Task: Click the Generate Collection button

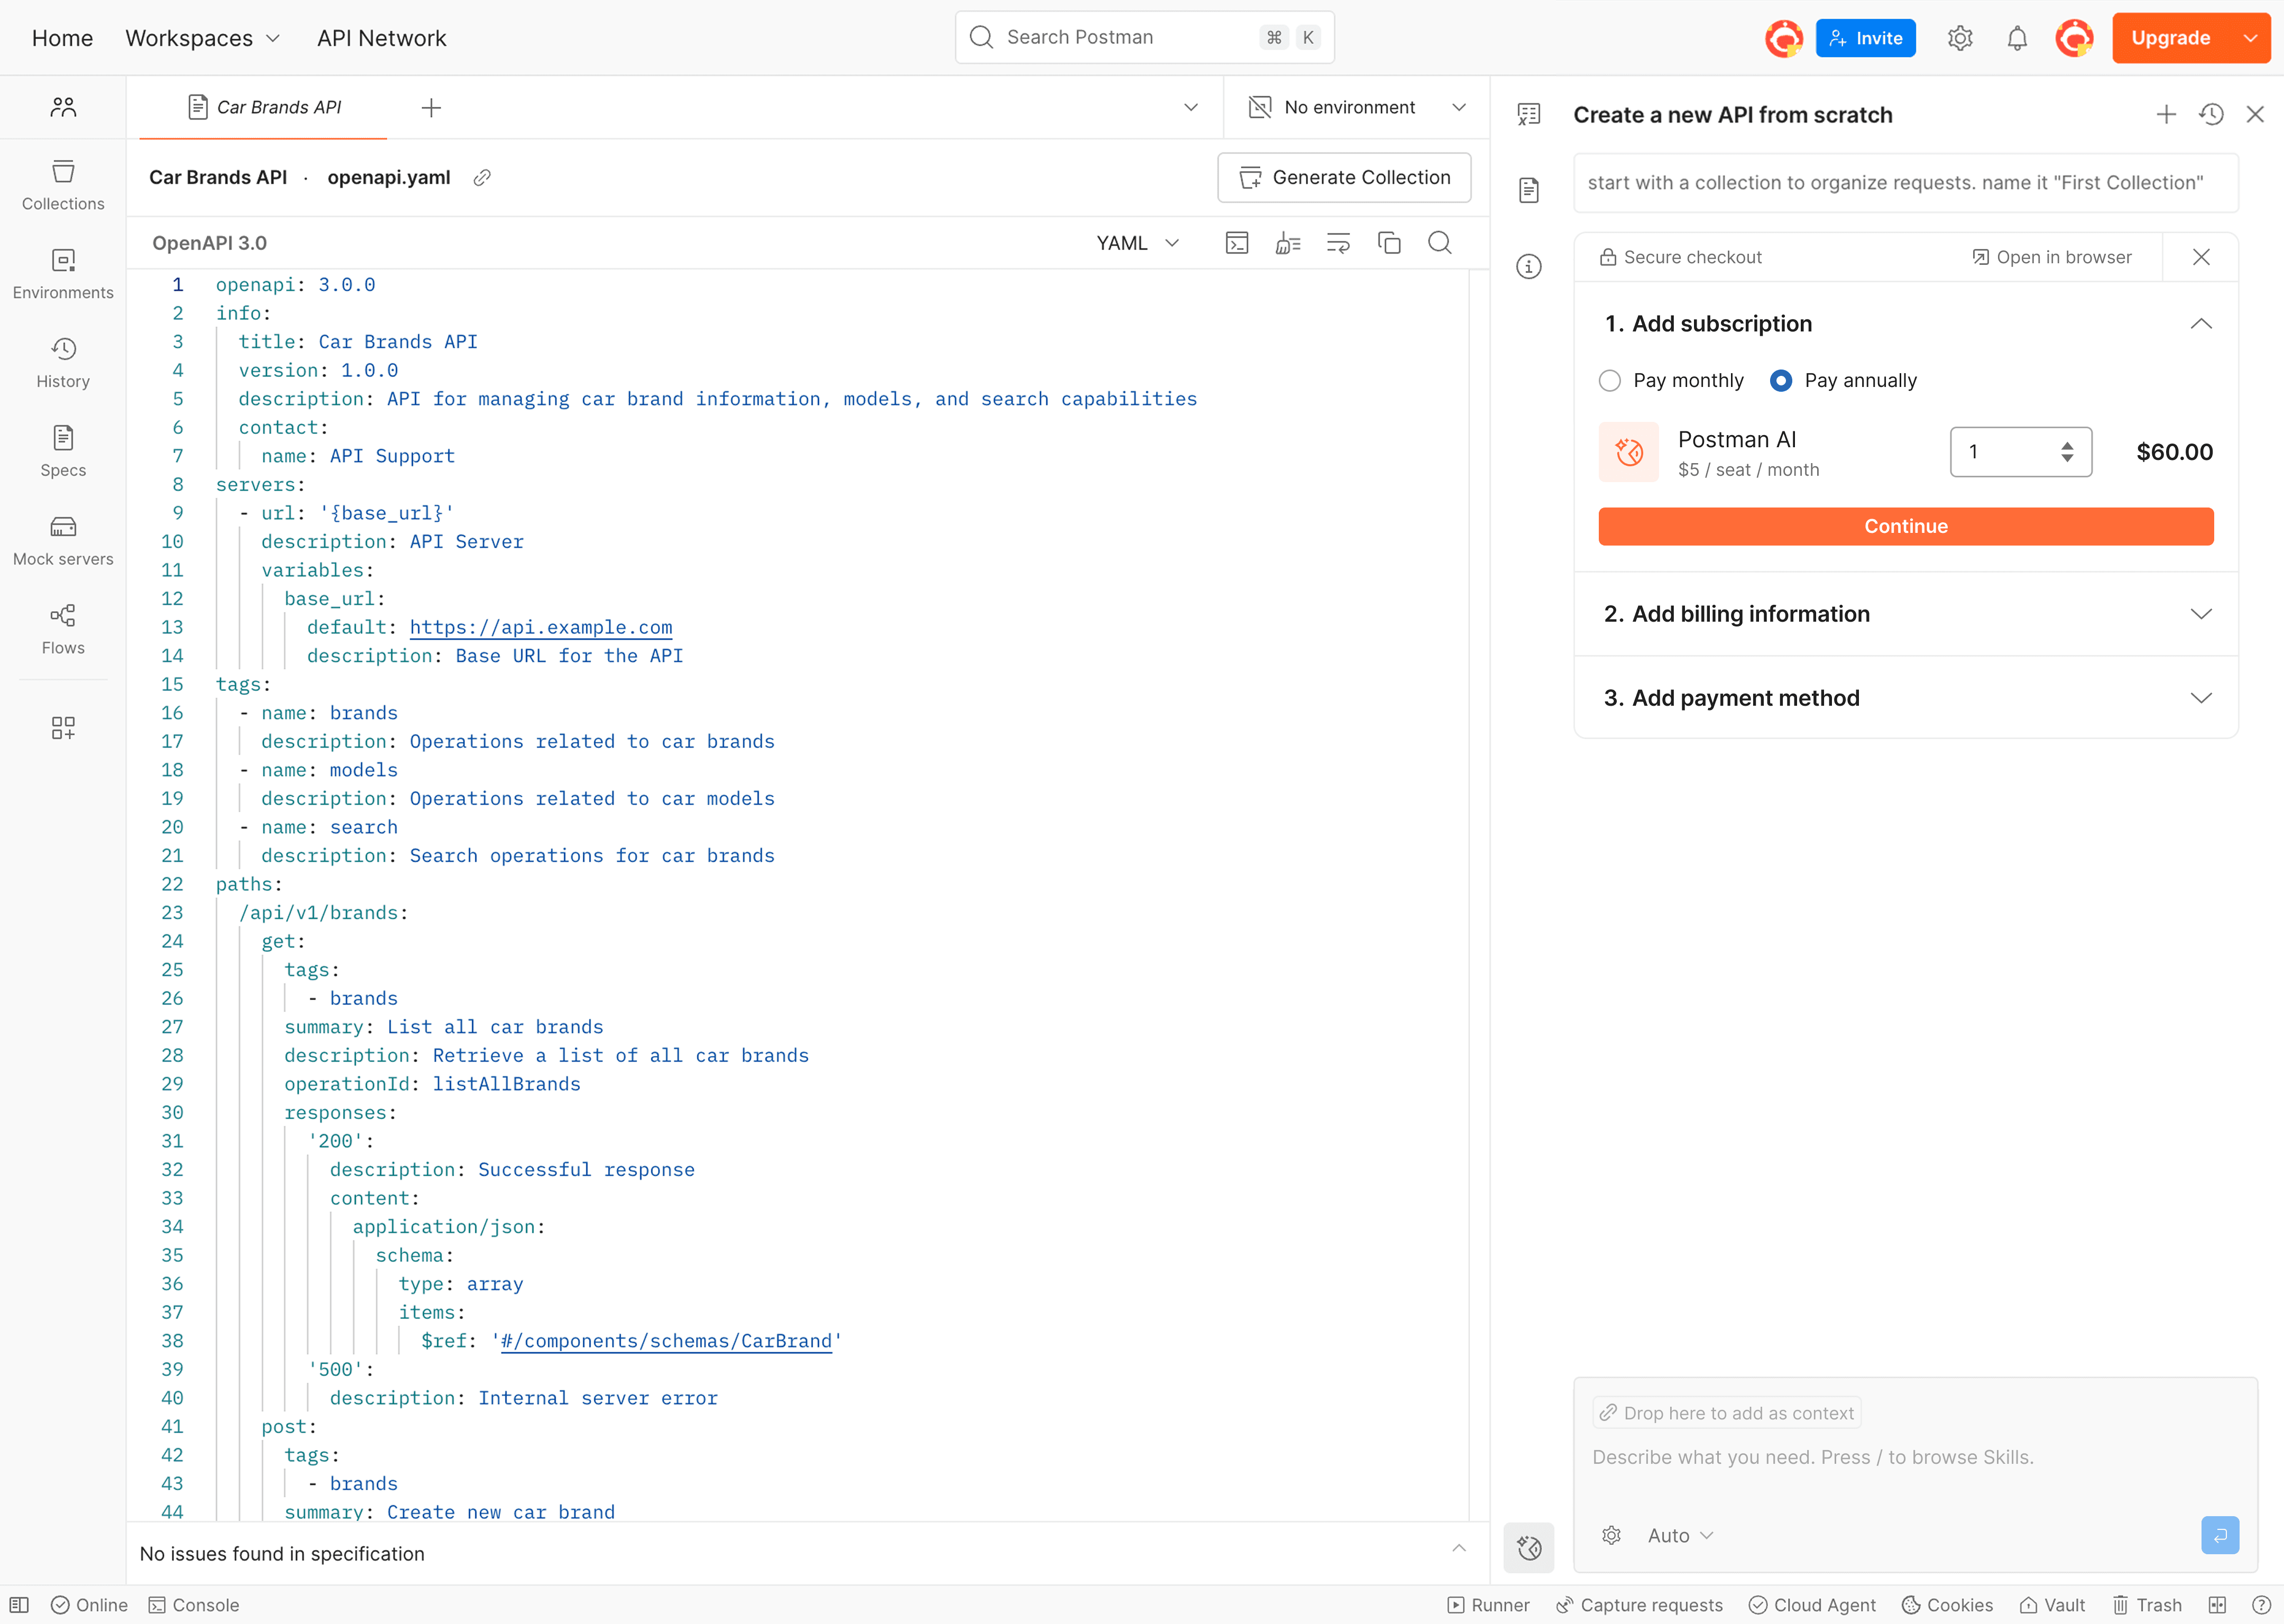Action: click(1343, 178)
